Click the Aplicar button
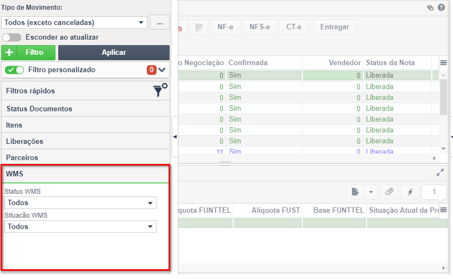This screenshot has height=279, width=453. click(x=114, y=53)
